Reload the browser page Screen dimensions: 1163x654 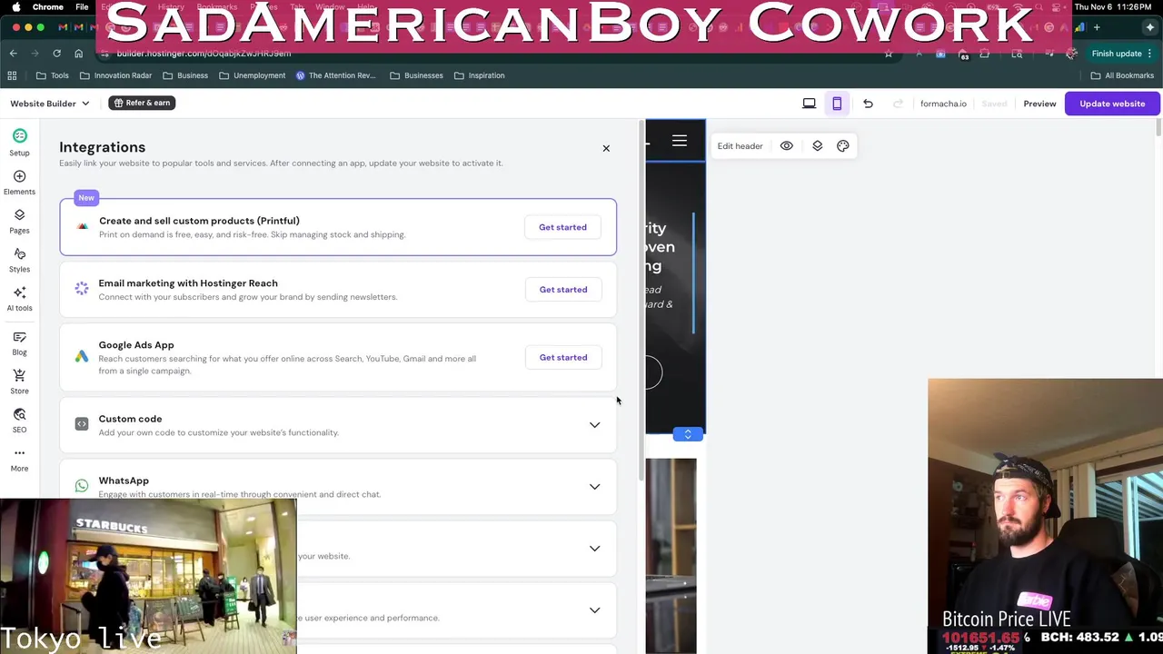click(56, 54)
